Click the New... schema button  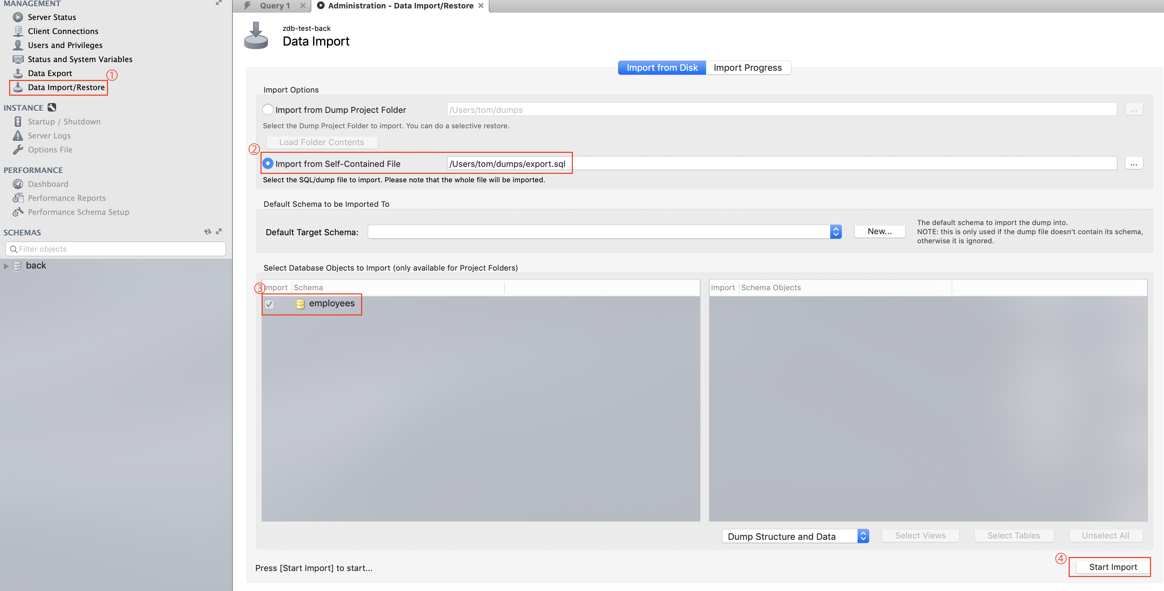(879, 231)
